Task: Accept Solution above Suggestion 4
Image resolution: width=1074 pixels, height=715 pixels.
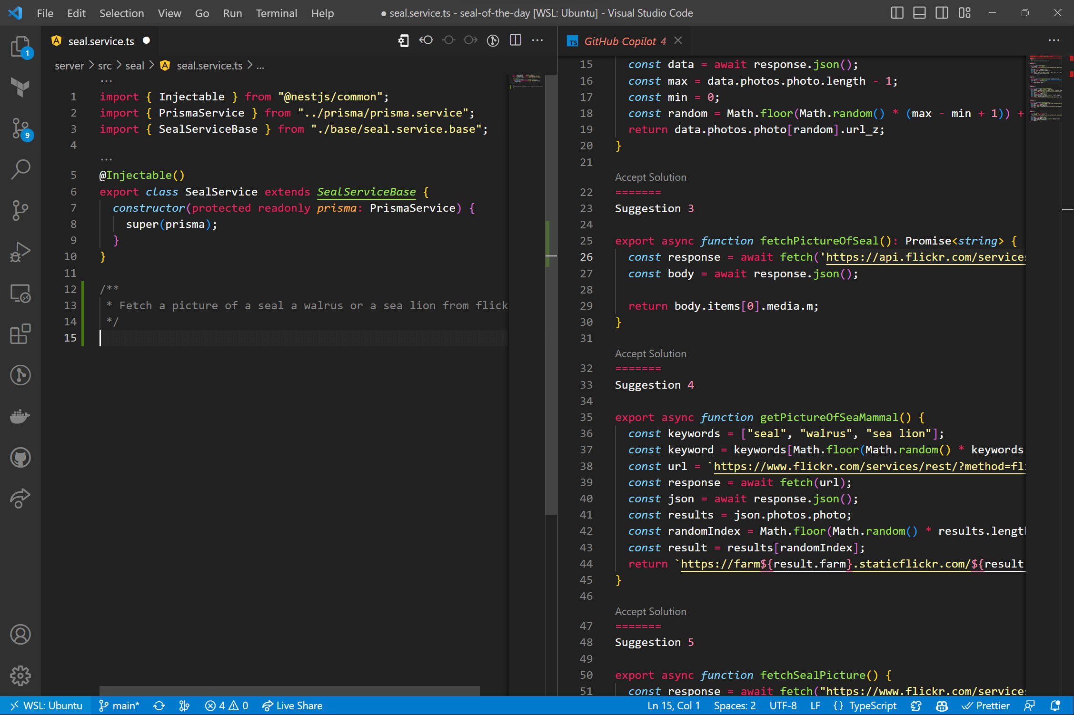Action: click(x=650, y=353)
